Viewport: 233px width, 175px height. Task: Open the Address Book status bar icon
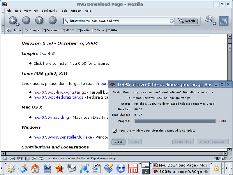coord(27,158)
